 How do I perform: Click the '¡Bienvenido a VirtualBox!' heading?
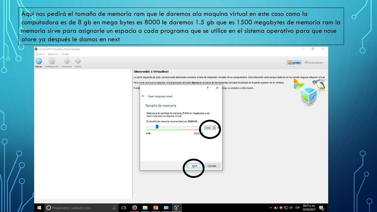[x=151, y=72]
